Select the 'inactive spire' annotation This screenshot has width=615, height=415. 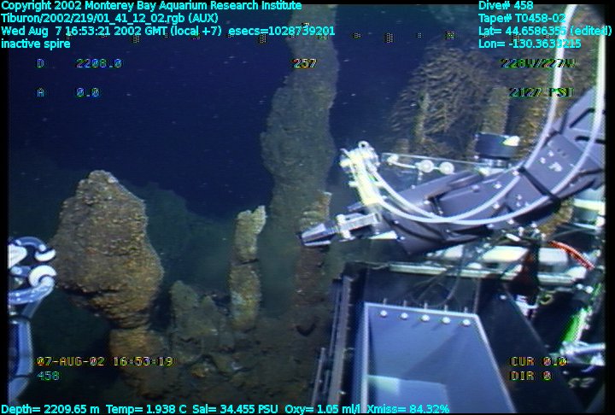point(36,44)
